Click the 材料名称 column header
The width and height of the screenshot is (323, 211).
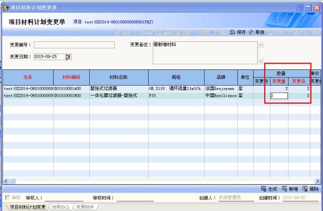click(x=119, y=78)
